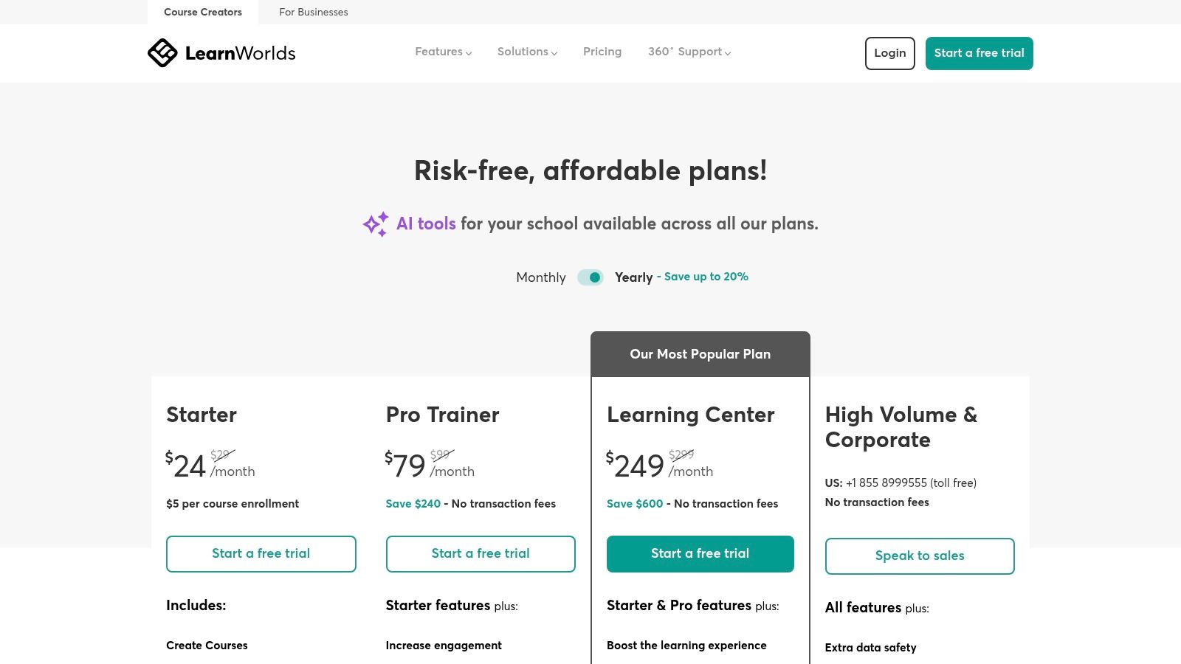Click the purple AI sparkle icon
The image size is (1181, 664).
tap(375, 224)
